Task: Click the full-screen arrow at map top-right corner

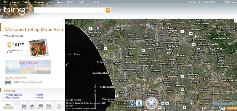Action: tap(236, 21)
